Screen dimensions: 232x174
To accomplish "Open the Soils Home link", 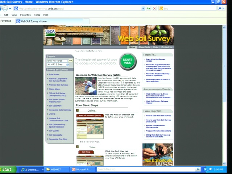I will click(x=54, y=74).
